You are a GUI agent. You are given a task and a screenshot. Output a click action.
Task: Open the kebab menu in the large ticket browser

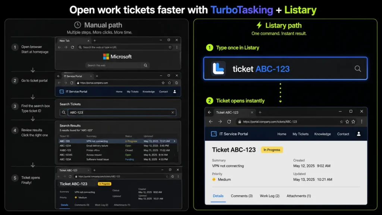361,122
